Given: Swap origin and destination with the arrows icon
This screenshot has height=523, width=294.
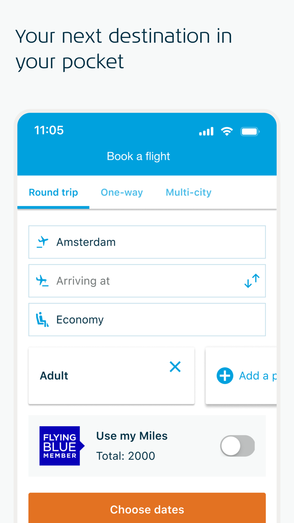Looking at the screenshot, I should point(252,280).
